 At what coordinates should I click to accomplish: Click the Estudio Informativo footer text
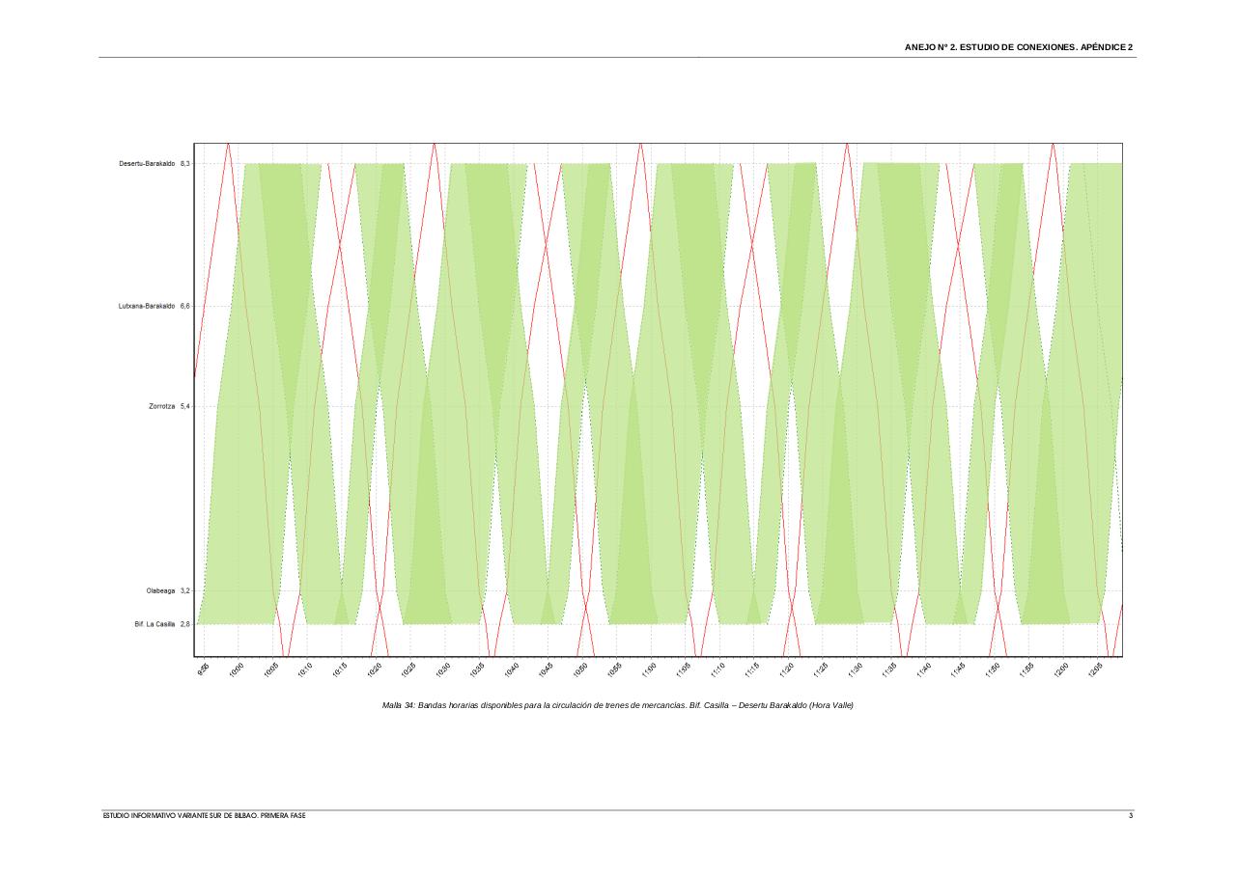pyautogui.click(x=205, y=816)
